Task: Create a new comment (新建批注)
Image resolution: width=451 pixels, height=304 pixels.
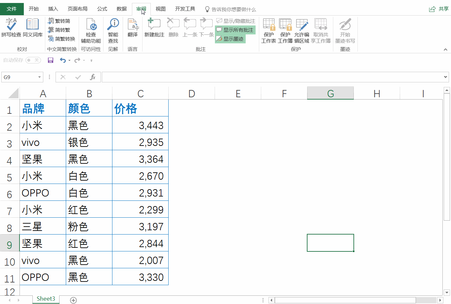Action: (154, 28)
